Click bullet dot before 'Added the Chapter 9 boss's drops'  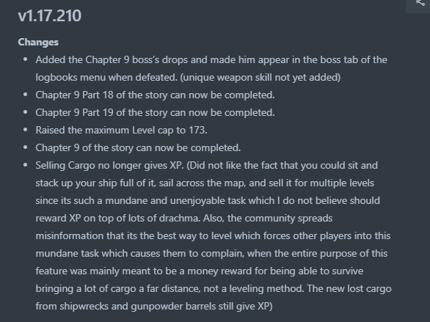point(26,59)
